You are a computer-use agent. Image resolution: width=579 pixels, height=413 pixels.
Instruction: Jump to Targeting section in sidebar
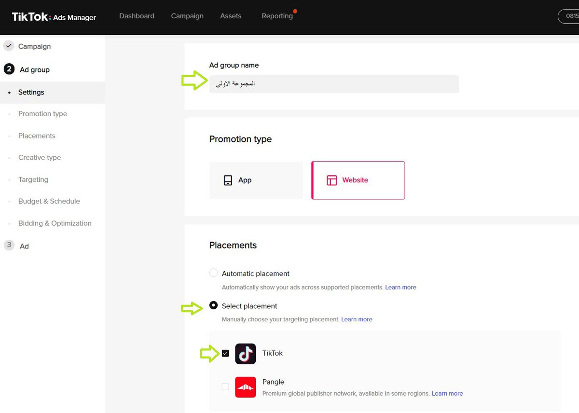[x=33, y=179]
